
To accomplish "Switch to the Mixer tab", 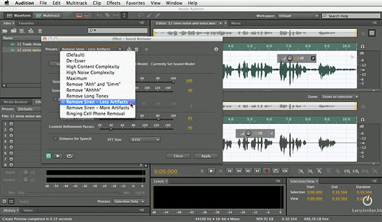I will pyautogui.click(x=236, y=23).
